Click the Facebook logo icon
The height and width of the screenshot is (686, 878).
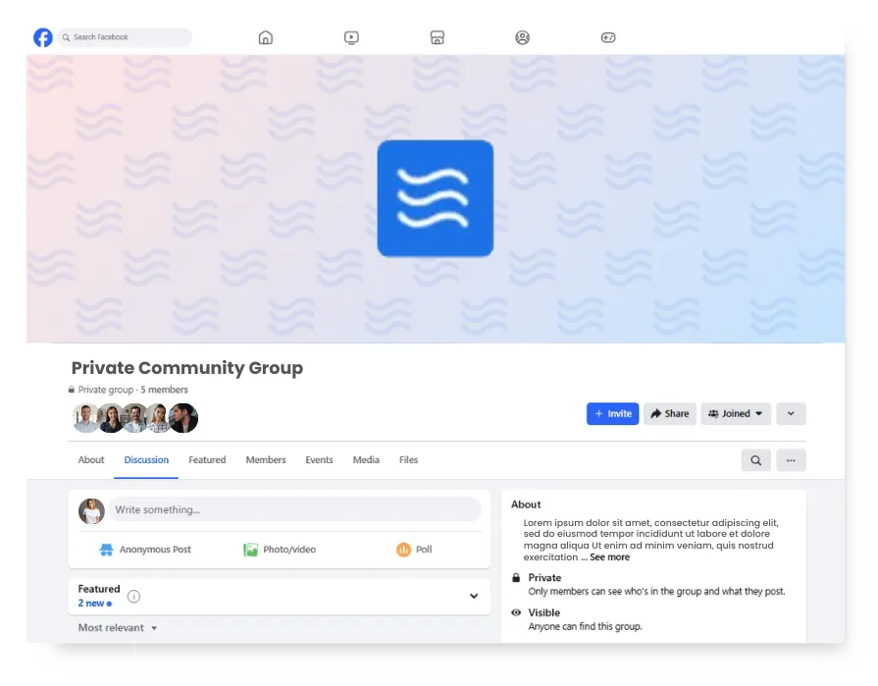pos(43,37)
